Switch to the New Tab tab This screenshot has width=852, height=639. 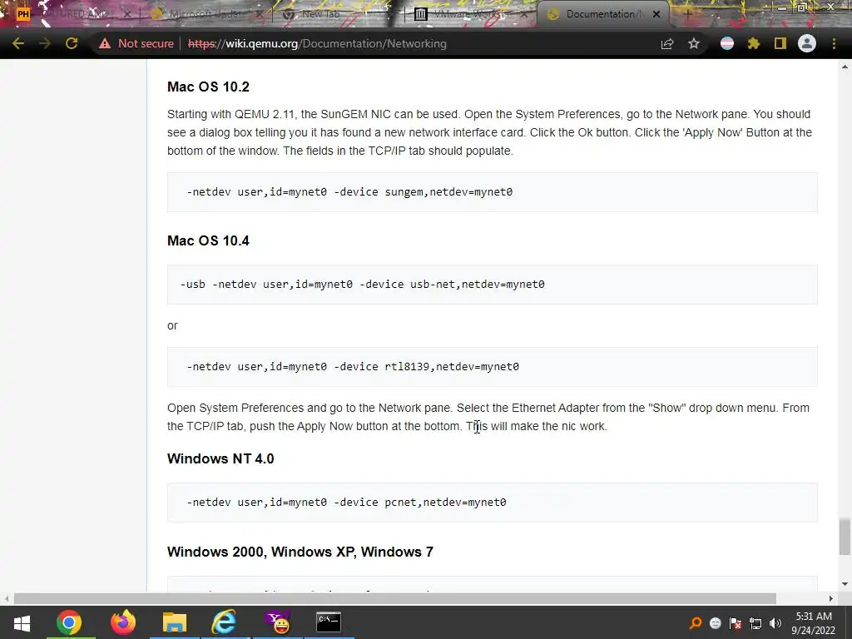(320, 14)
